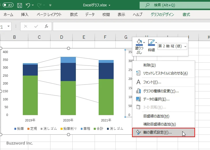Choose リセットしてスタイルに合わせる(A) menu item
The height and width of the screenshot is (150, 210).
pyautogui.click(x=163, y=73)
